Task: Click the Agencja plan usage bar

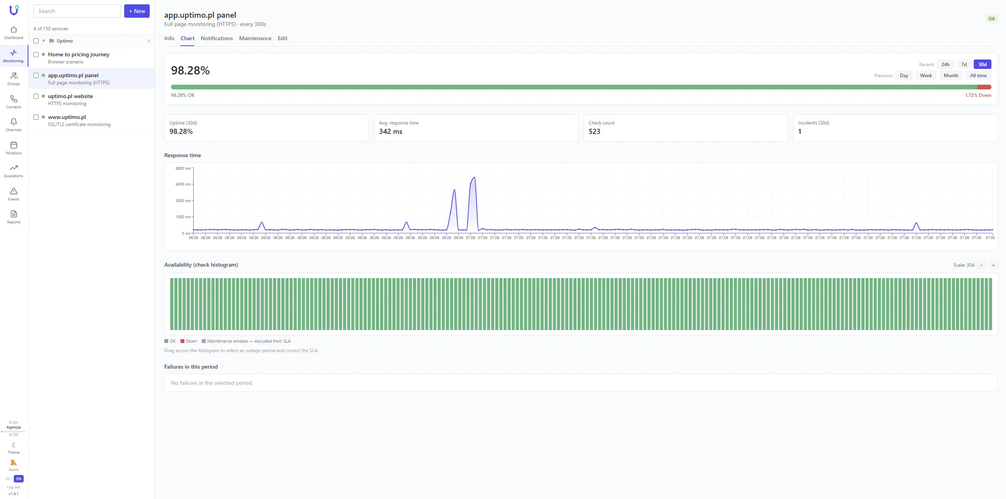Action: click(14, 432)
